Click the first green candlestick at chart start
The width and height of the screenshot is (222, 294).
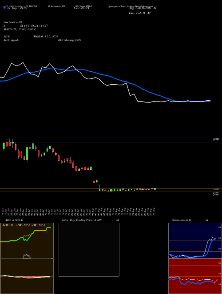tap(4, 146)
